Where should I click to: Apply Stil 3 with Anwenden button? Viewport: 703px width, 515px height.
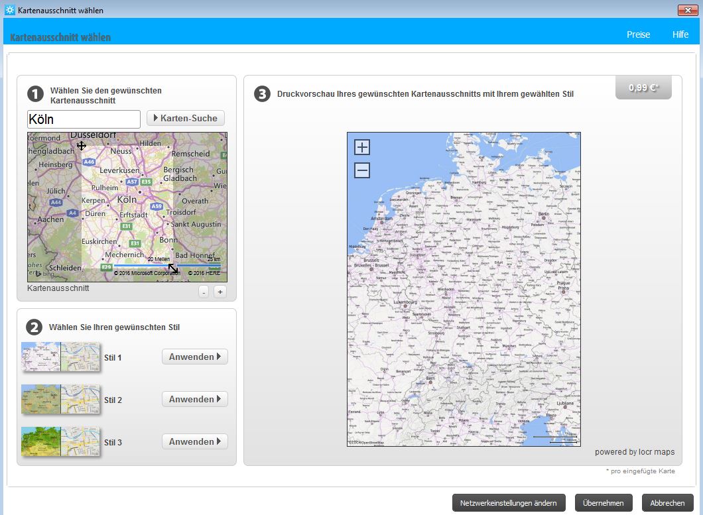[195, 441]
